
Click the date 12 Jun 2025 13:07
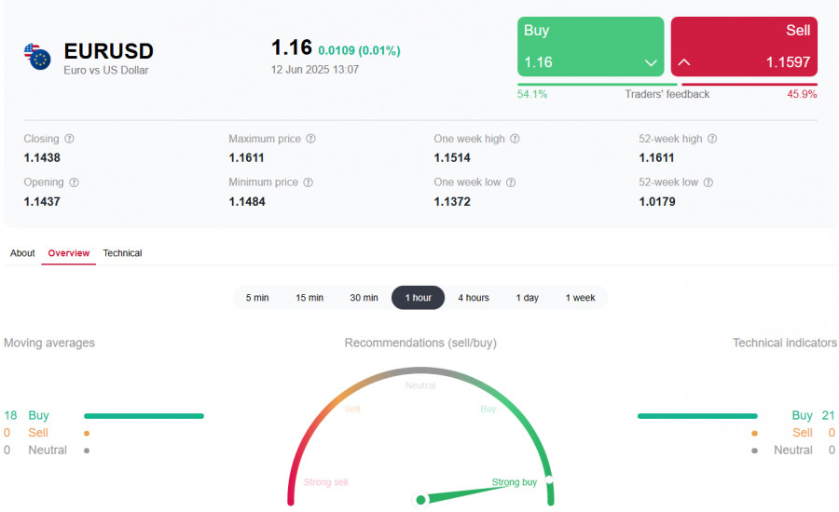[x=315, y=70]
